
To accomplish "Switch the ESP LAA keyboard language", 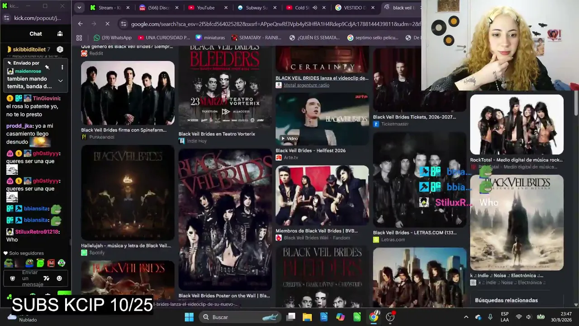I will point(505,317).
